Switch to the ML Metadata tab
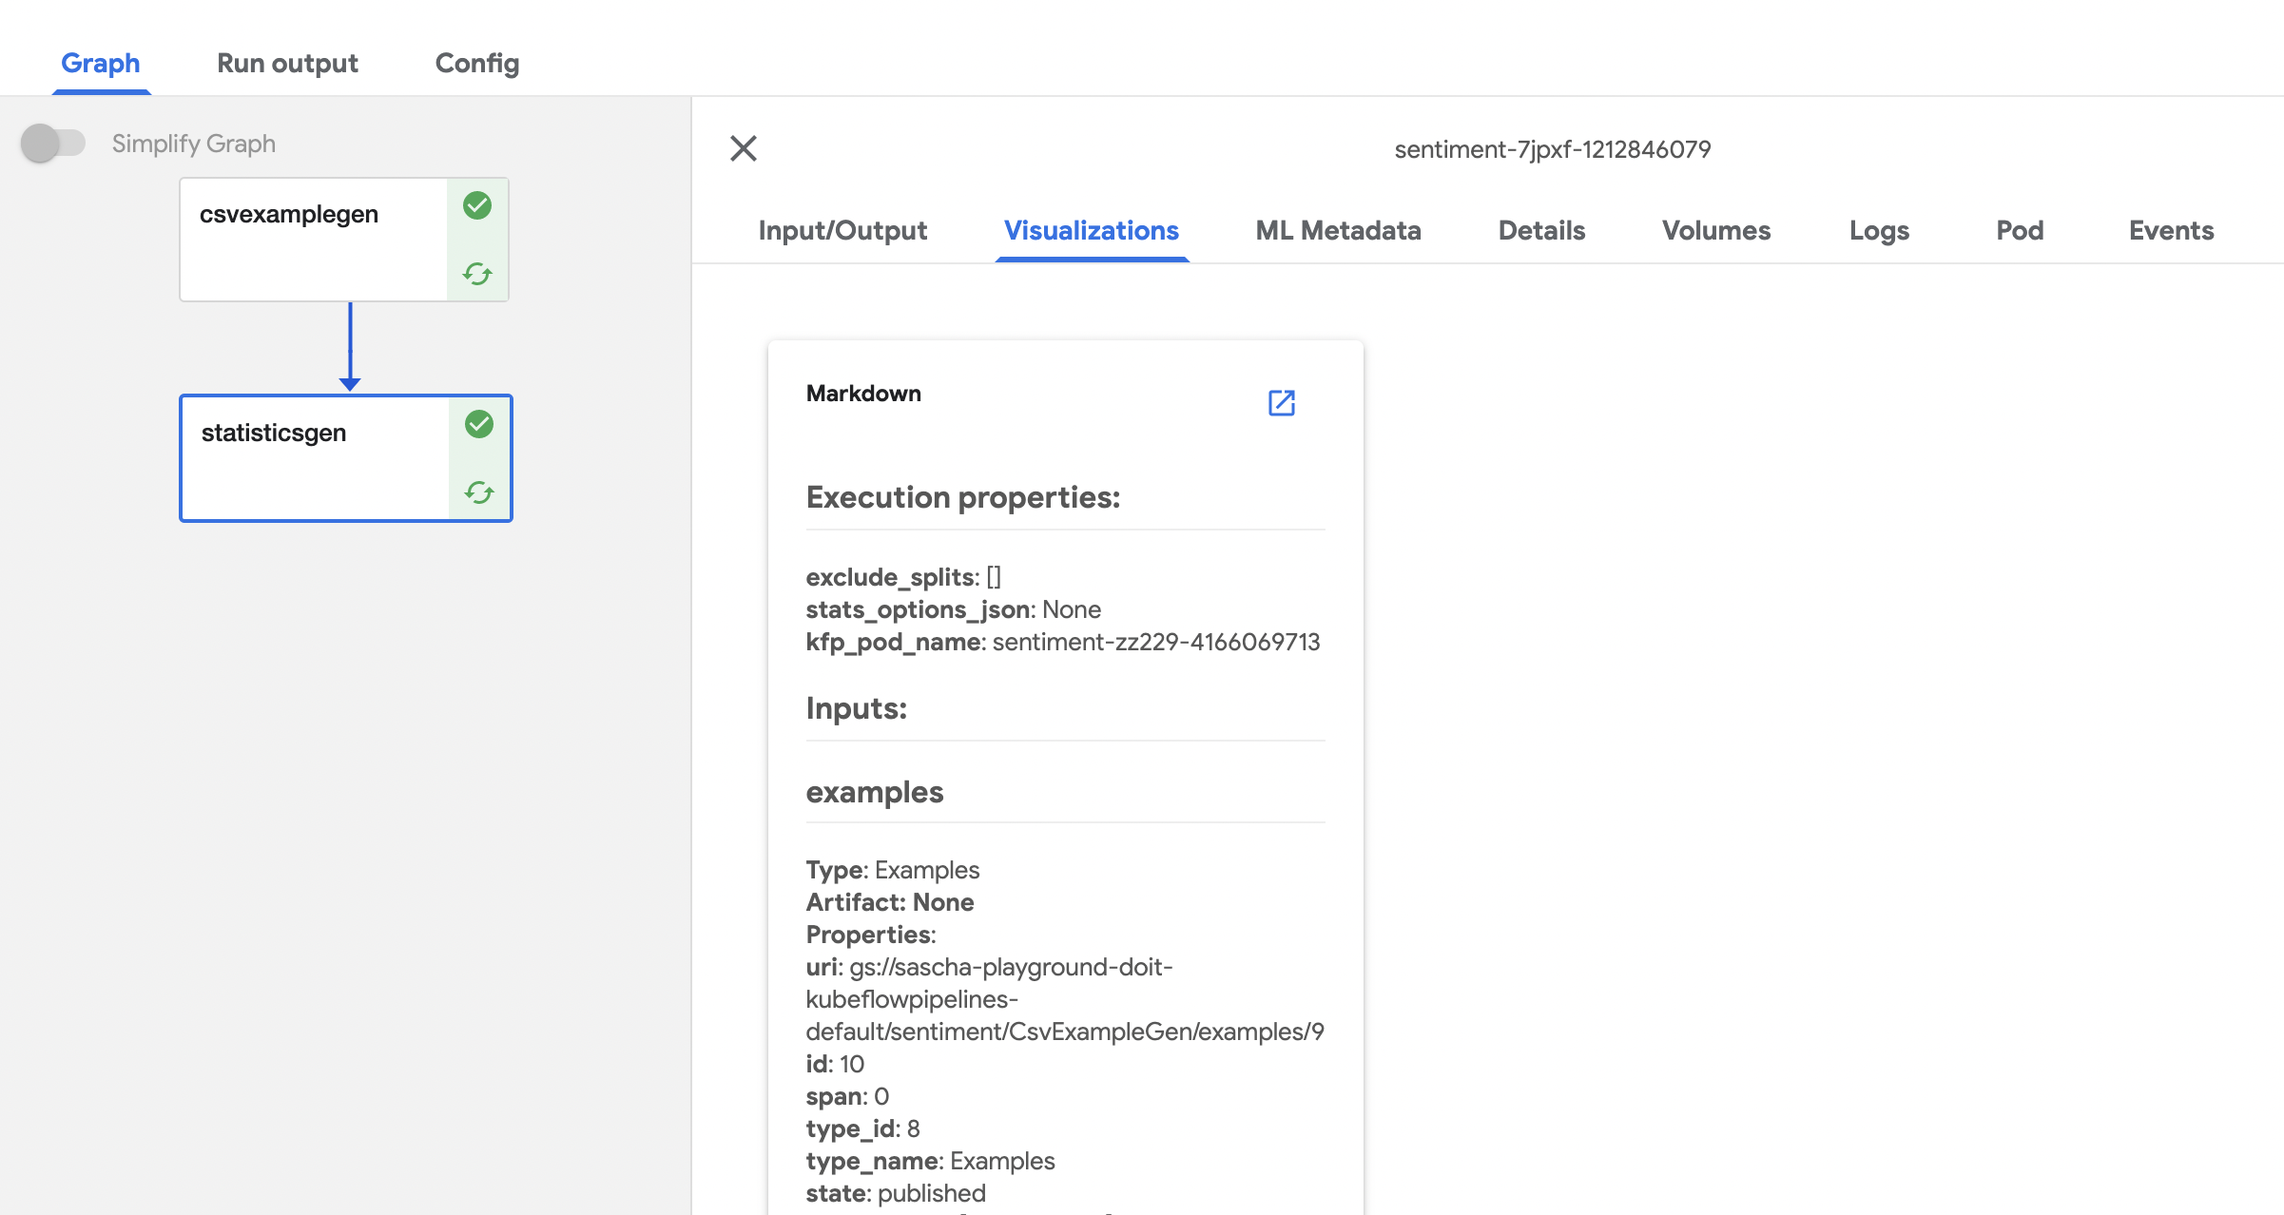Viewport: 2284px width, 1215px height. 1338,230
